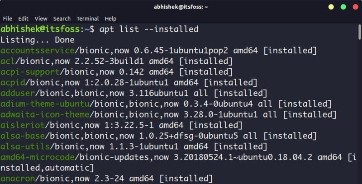Open the Edit menu
The image size is (362, 184).
(24, 19)
